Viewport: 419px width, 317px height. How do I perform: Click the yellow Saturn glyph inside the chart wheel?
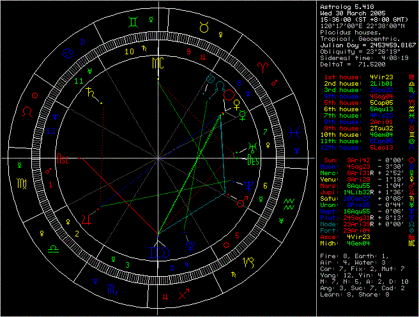tap(88, 92)
